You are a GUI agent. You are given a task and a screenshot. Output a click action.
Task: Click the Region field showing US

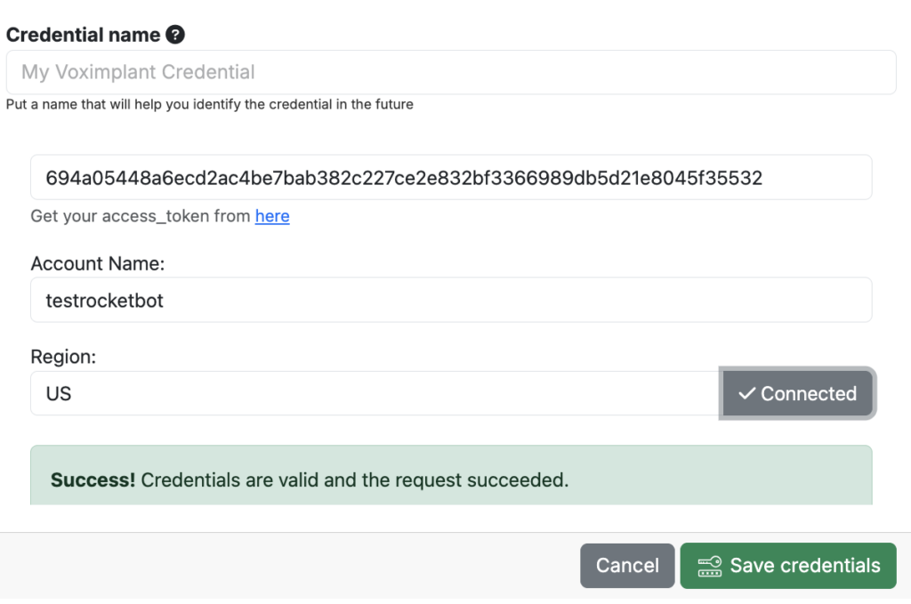pyautogui.click(x=374, y=393)
